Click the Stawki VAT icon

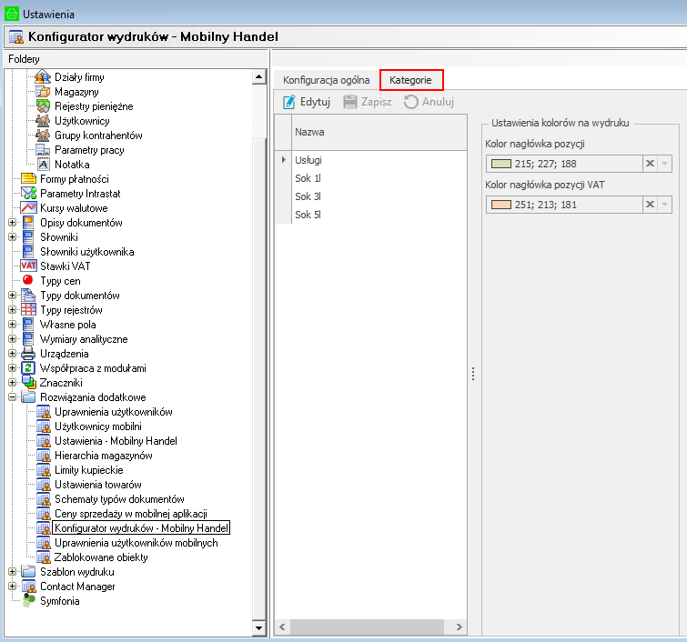[x=27, y=266]
